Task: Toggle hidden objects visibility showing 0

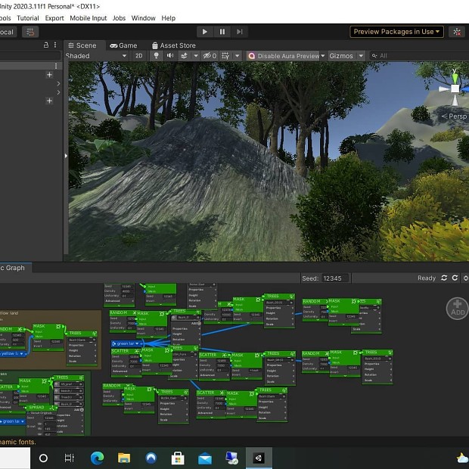Action: 210,56
